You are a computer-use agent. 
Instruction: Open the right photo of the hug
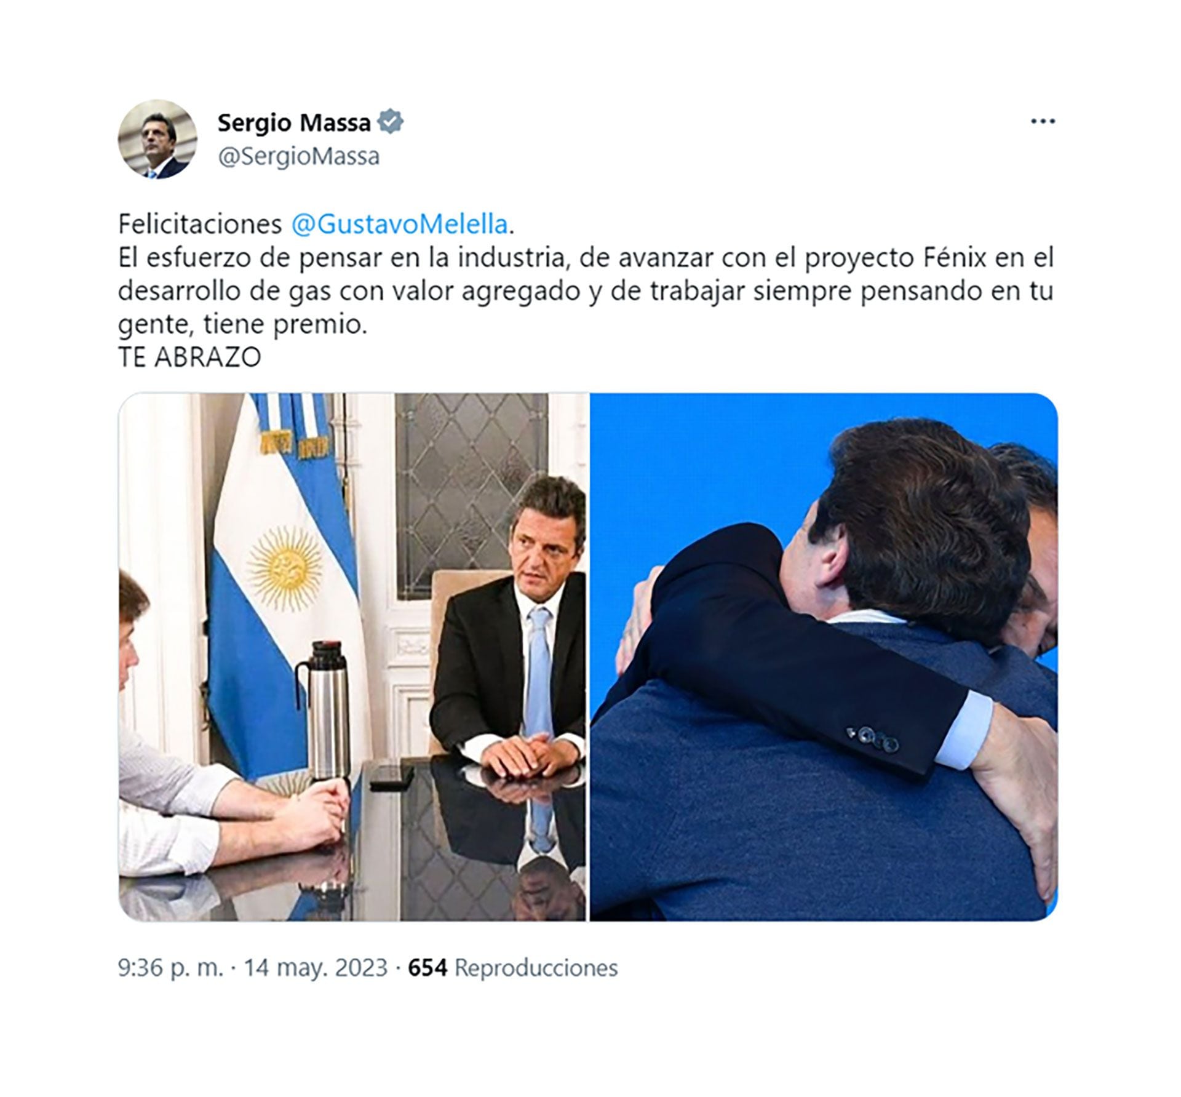[824, 656]
